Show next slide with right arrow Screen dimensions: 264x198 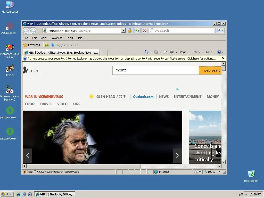pyautogui.click(x=177, y=155)
